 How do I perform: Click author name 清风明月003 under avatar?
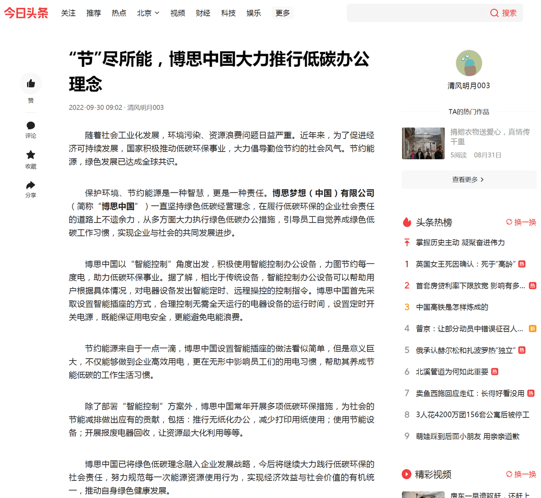[469, 86]
